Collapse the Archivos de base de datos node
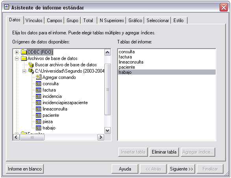The width and height of the screenshot is (231, 178). [x=17, y=58]
